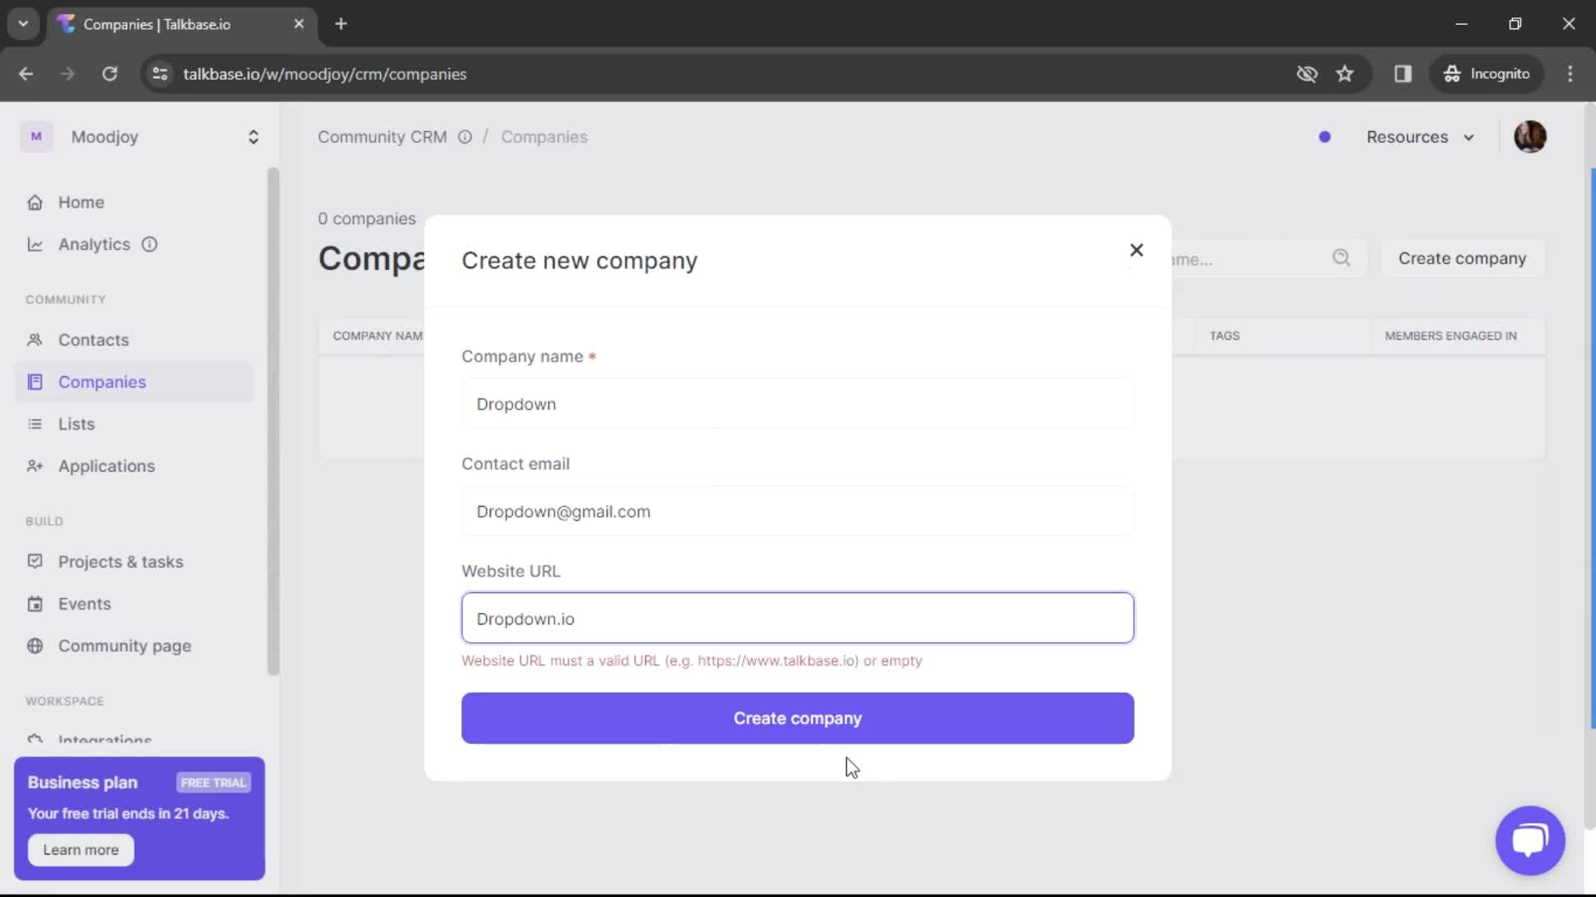1596x897 pixels.
Task: Expand Resources dropdown in top bar
Action: 1420,136
